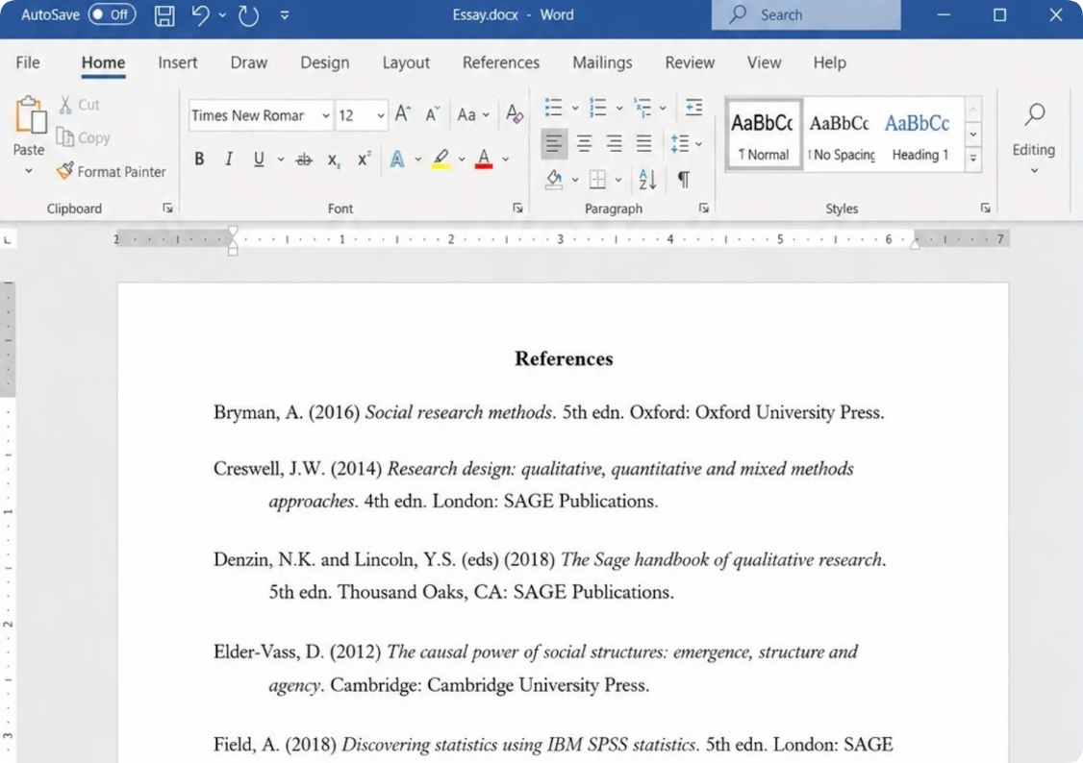Activate the Format Painter
The width and height of the screenshot is (1083, 763).
tap(112, 171)
